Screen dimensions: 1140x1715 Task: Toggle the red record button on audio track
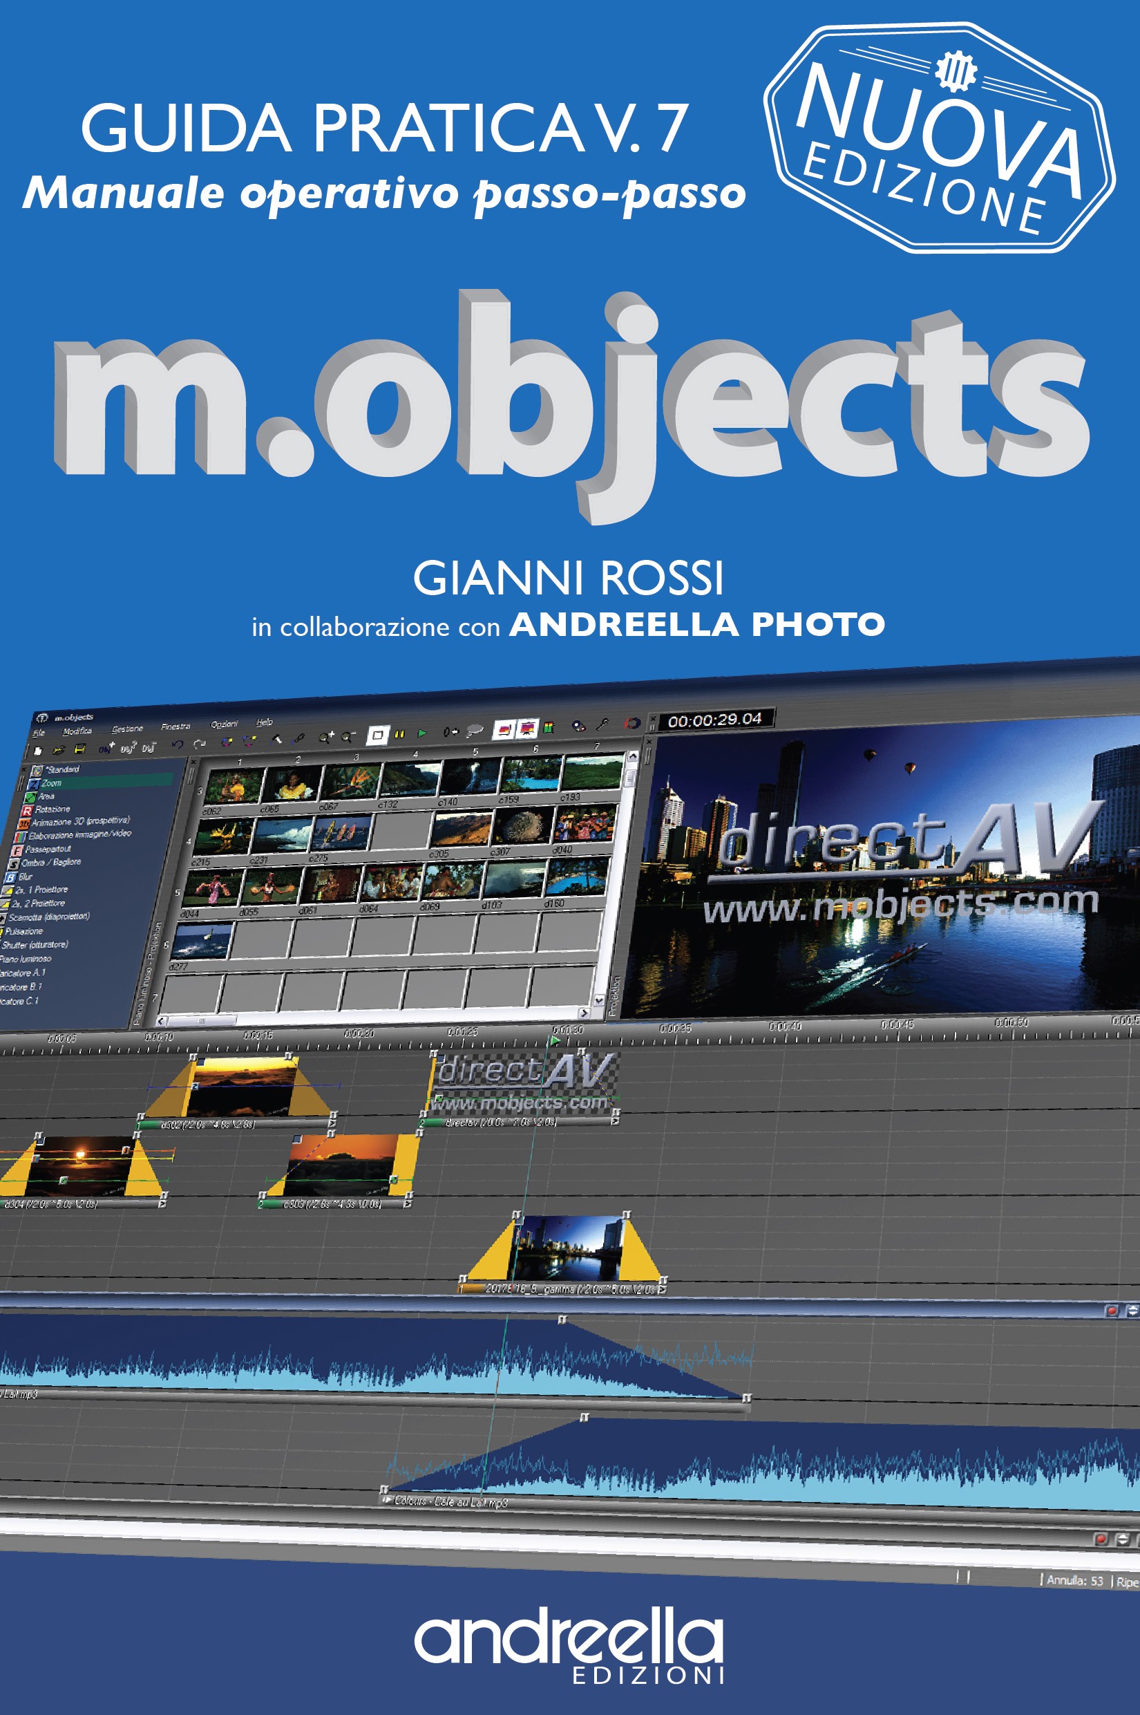1111,1310
